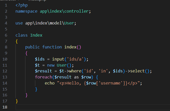Click line number 12 in the gutter
170x111 pixels.
pos(5,71)
